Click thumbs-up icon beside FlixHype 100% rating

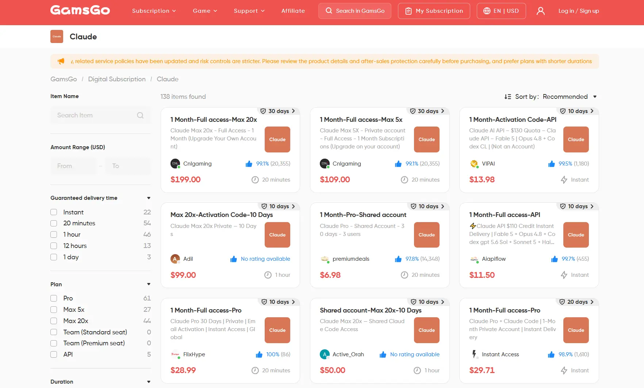click(x=259, y=354)
